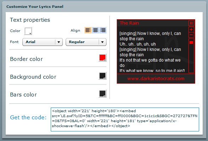Image resolution: width=208 pixels, height=141 pixels.
Task: Click the Get the code label
Action: [x=28, y=117]
